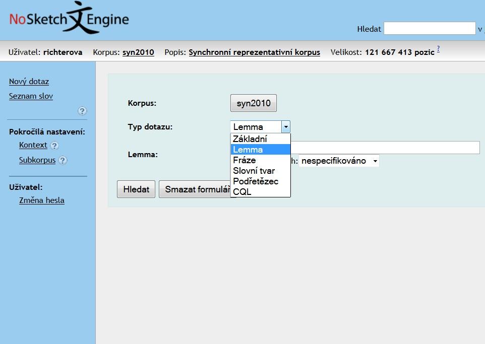Select Lemma option in dropdown list
The height and width of the screenshot is (344, 485).
point(261,150)
